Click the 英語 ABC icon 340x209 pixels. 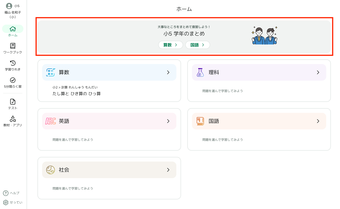pos(50,121)
